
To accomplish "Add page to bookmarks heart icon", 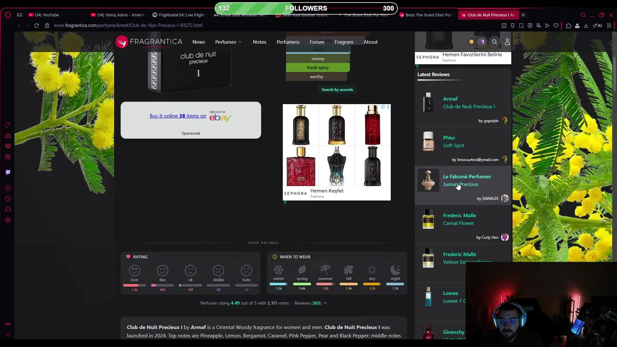I will click(556, 26).
